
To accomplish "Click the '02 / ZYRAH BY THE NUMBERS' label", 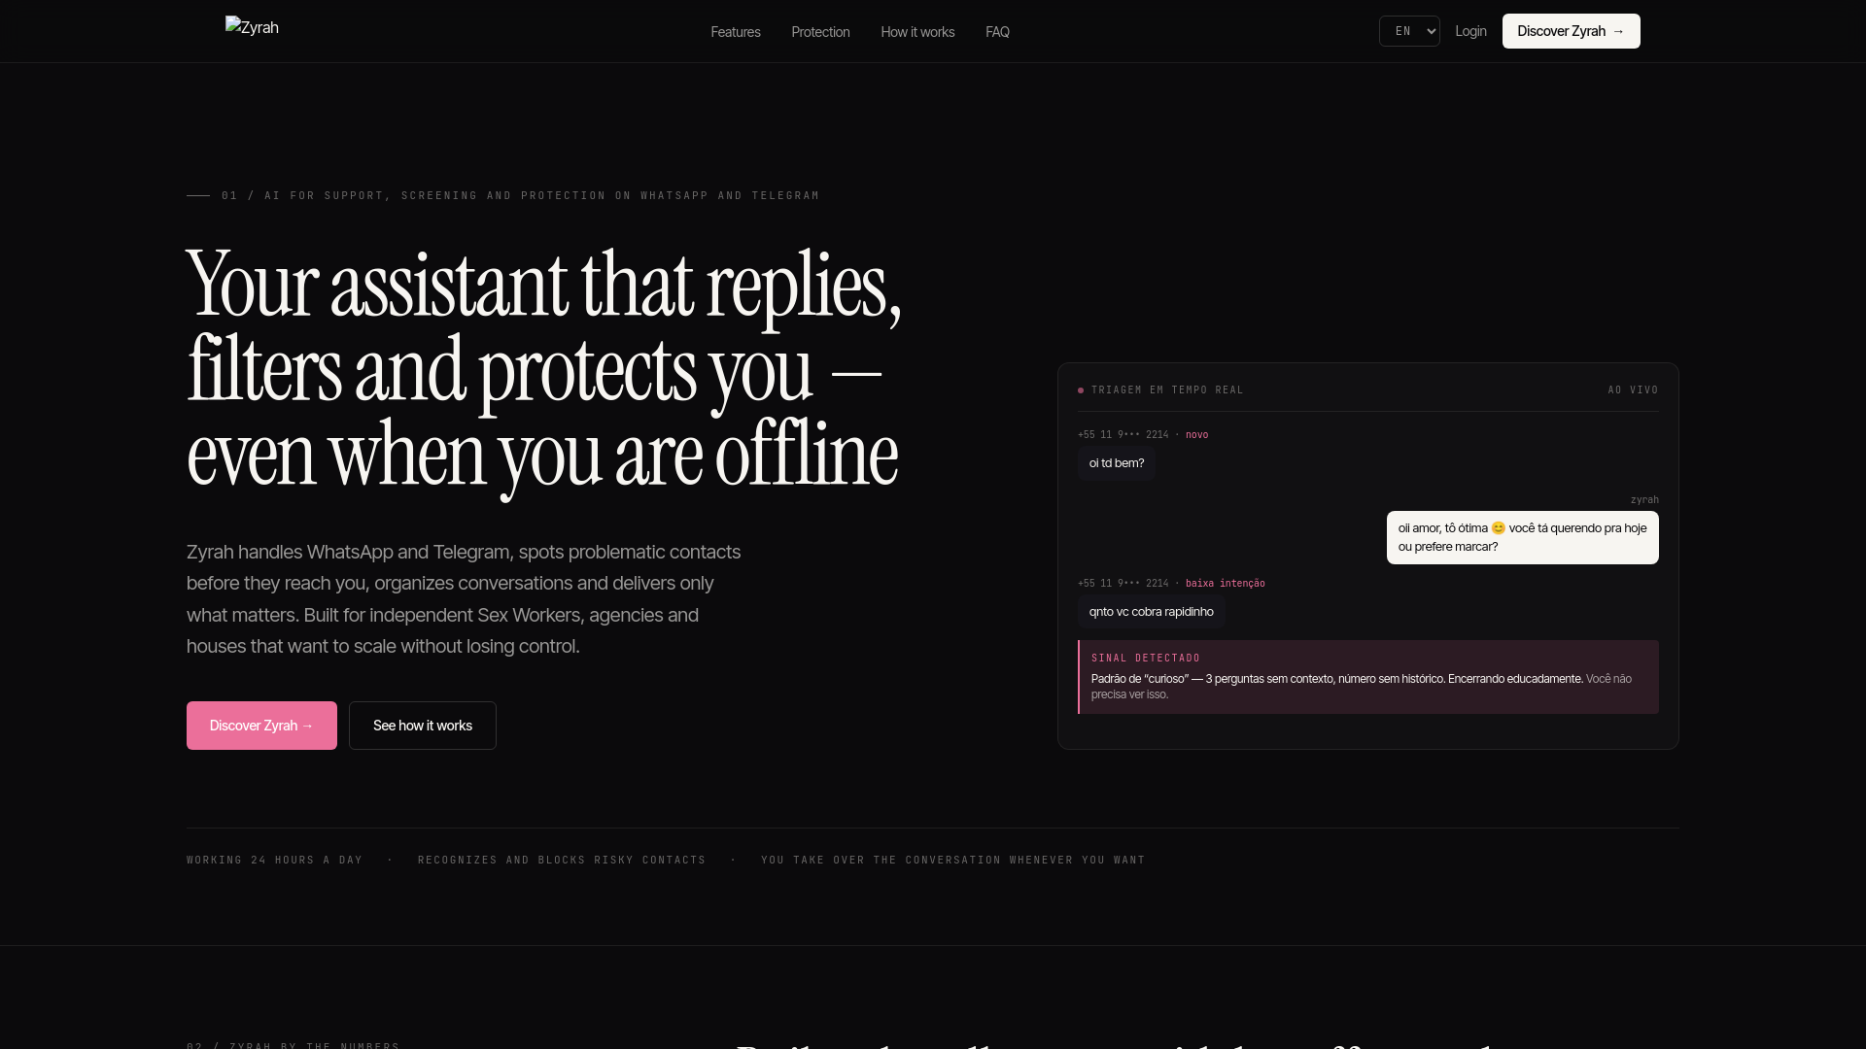I will (293, 1044).
